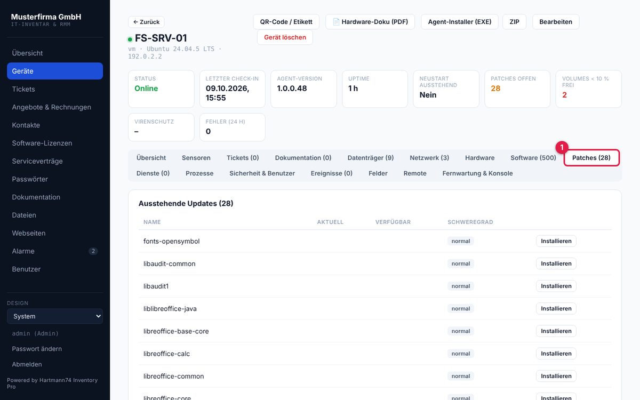Click Bearbeiten to edit the device
640x400 pixels.
click(x=556, y=22)
